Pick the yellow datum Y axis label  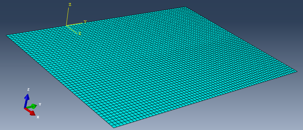(85, 22)
